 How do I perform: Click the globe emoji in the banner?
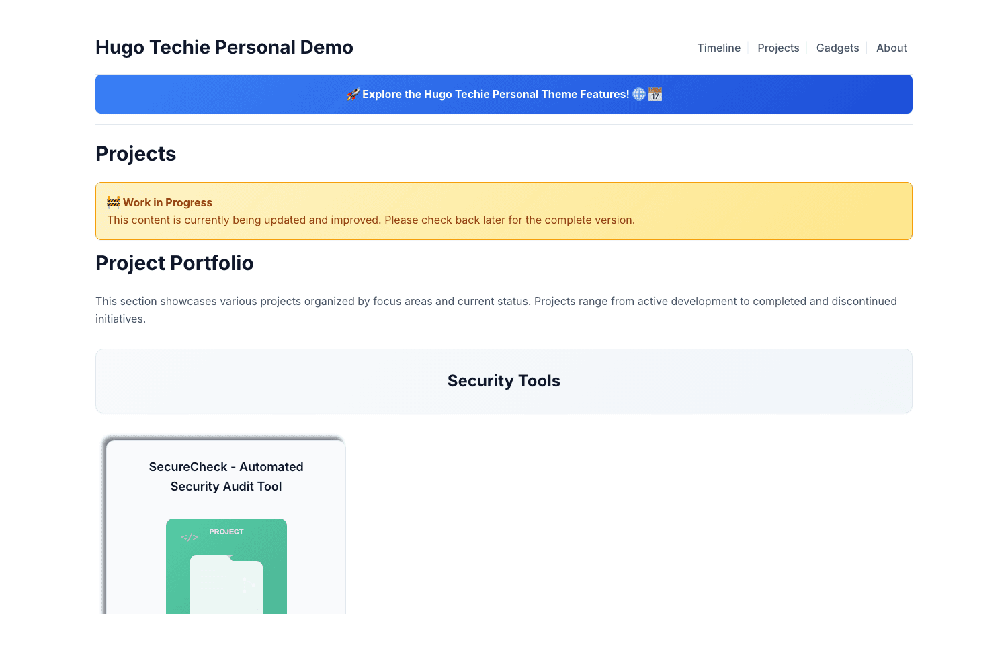(639, 94)
